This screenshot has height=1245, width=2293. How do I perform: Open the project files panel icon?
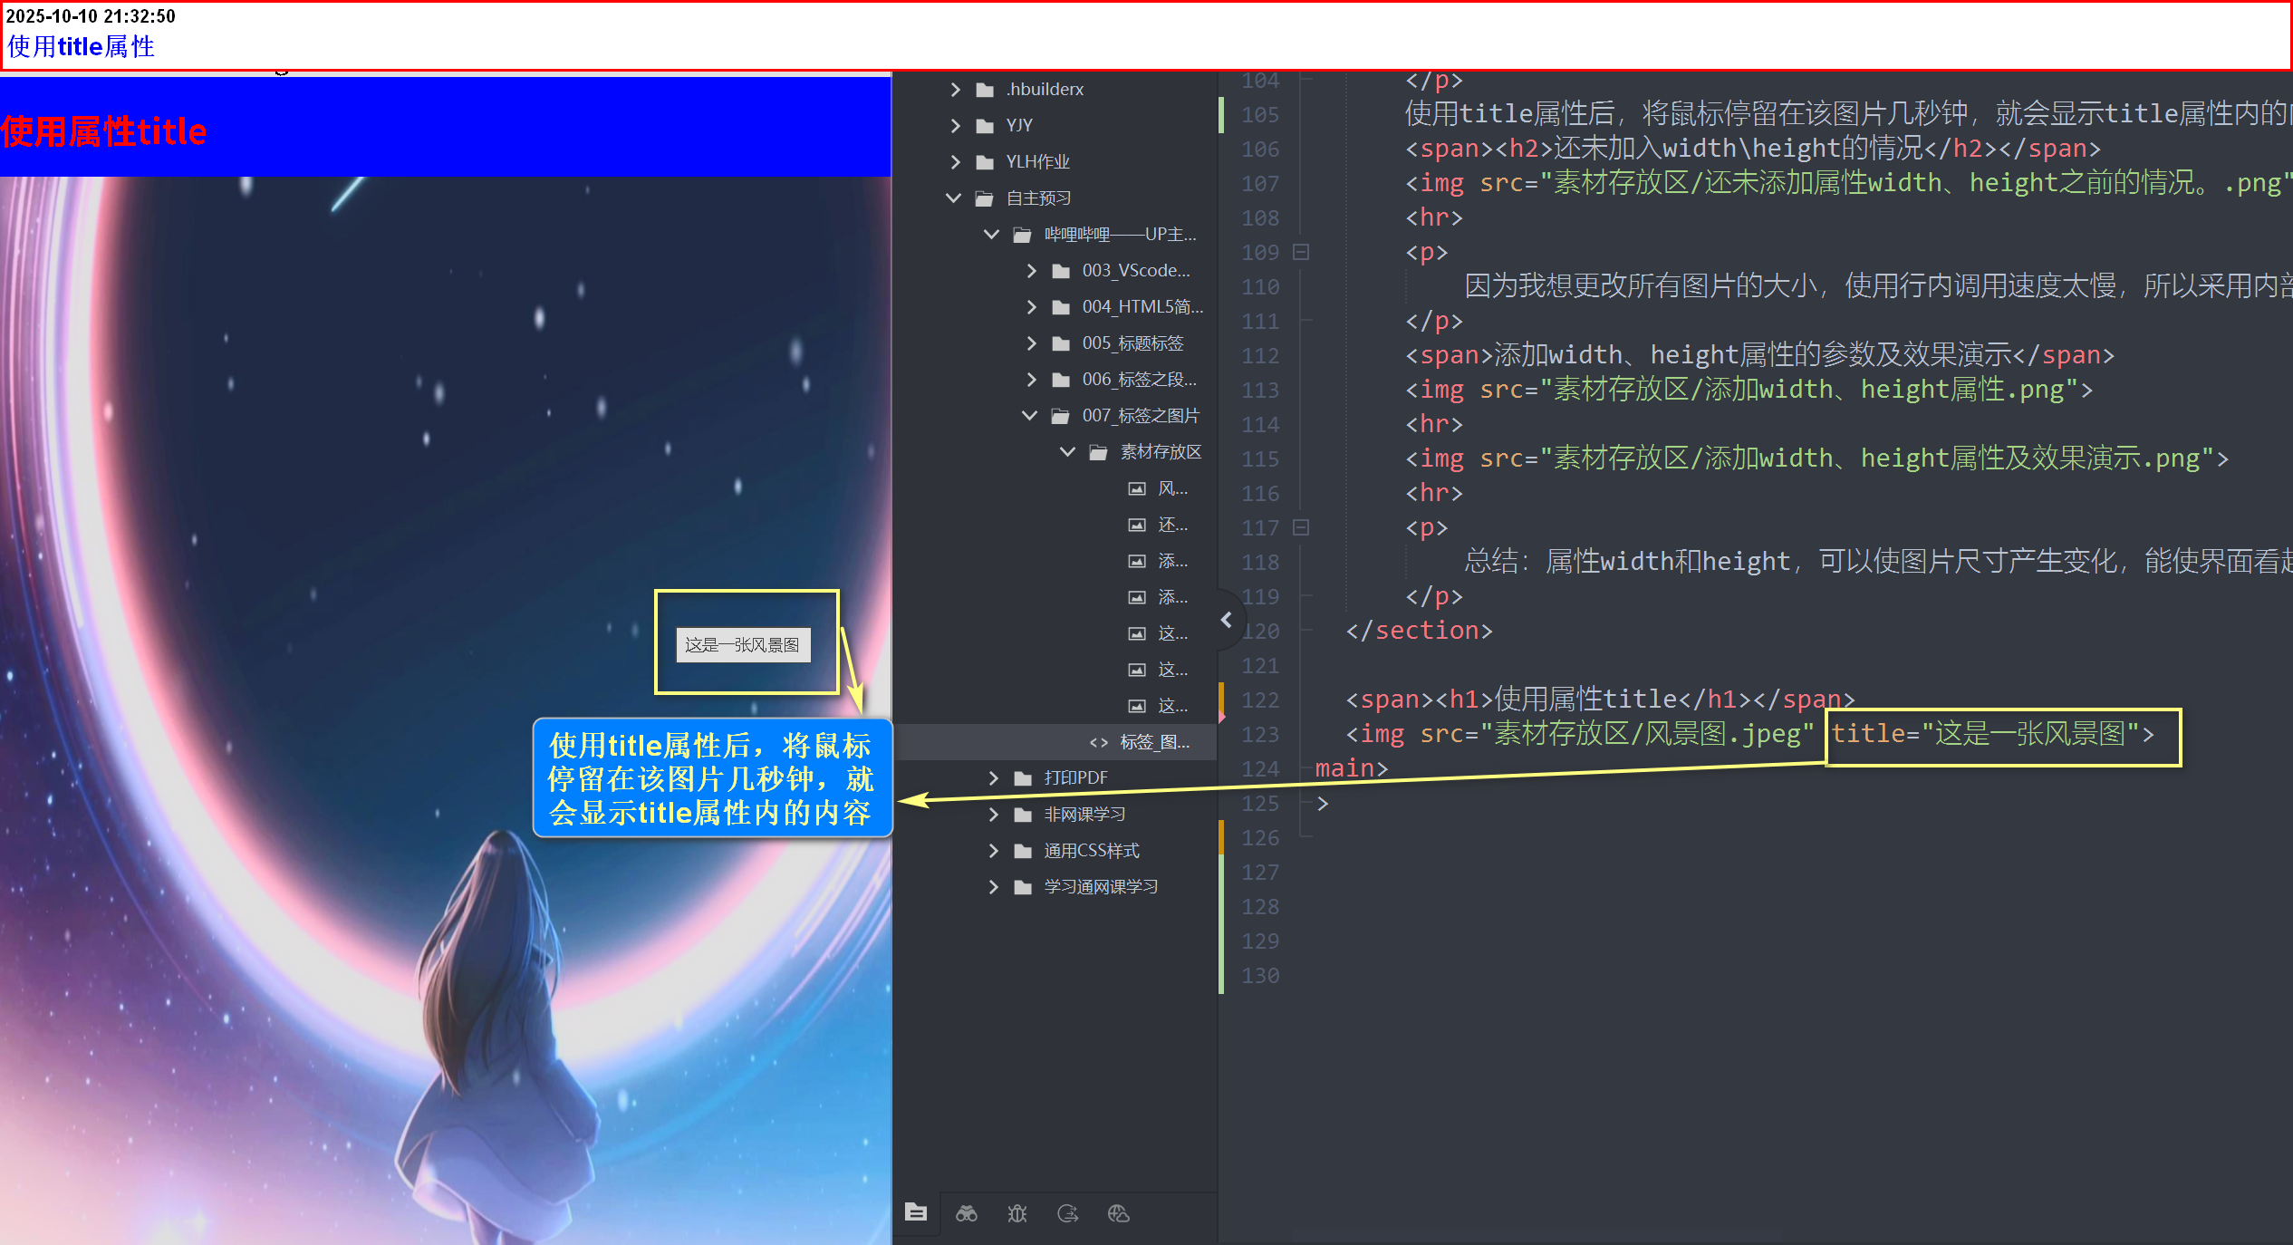[x=916, y=1212]
